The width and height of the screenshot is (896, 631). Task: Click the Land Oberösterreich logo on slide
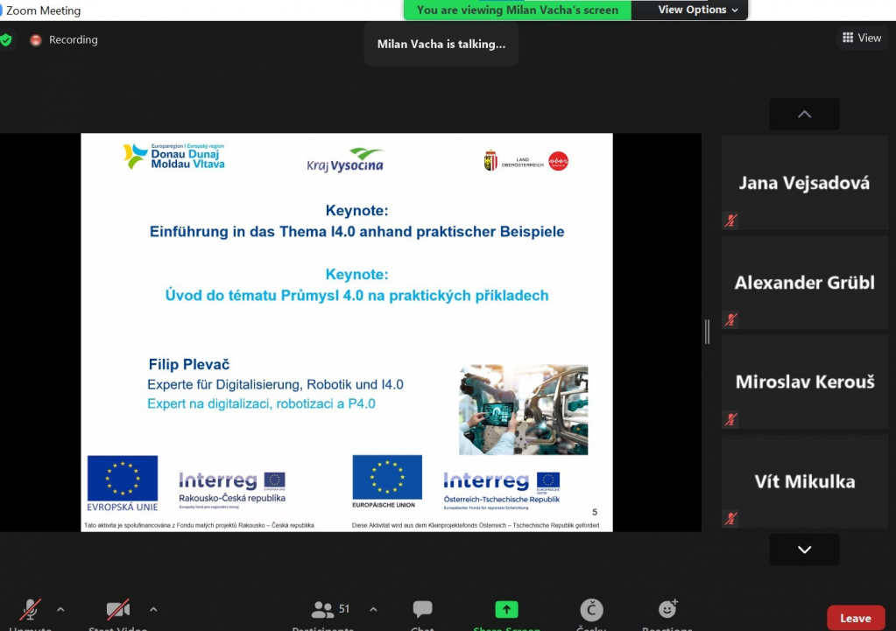click(x=526, y=162)
